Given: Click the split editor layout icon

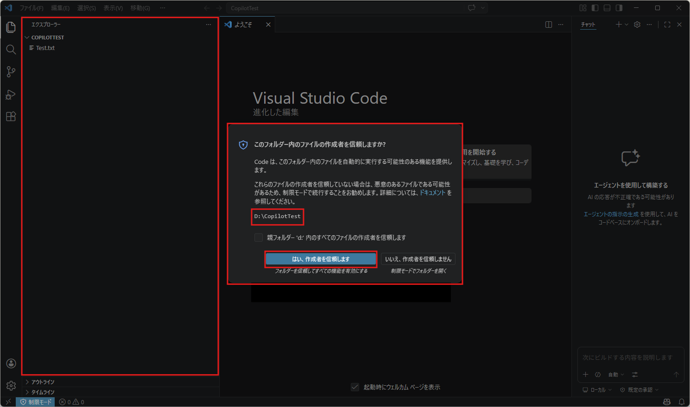Looking at the screenshot, I should click(549, 25).
